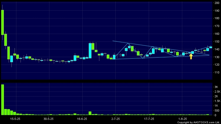Click the 16-6-25 date label

(x=82, y=119)
